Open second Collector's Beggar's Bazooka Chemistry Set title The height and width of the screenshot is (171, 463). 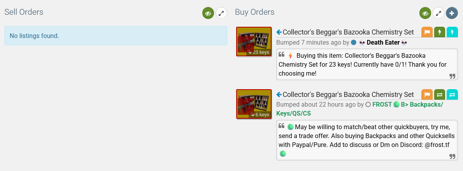pyautogui.click(x=348, y=95)
